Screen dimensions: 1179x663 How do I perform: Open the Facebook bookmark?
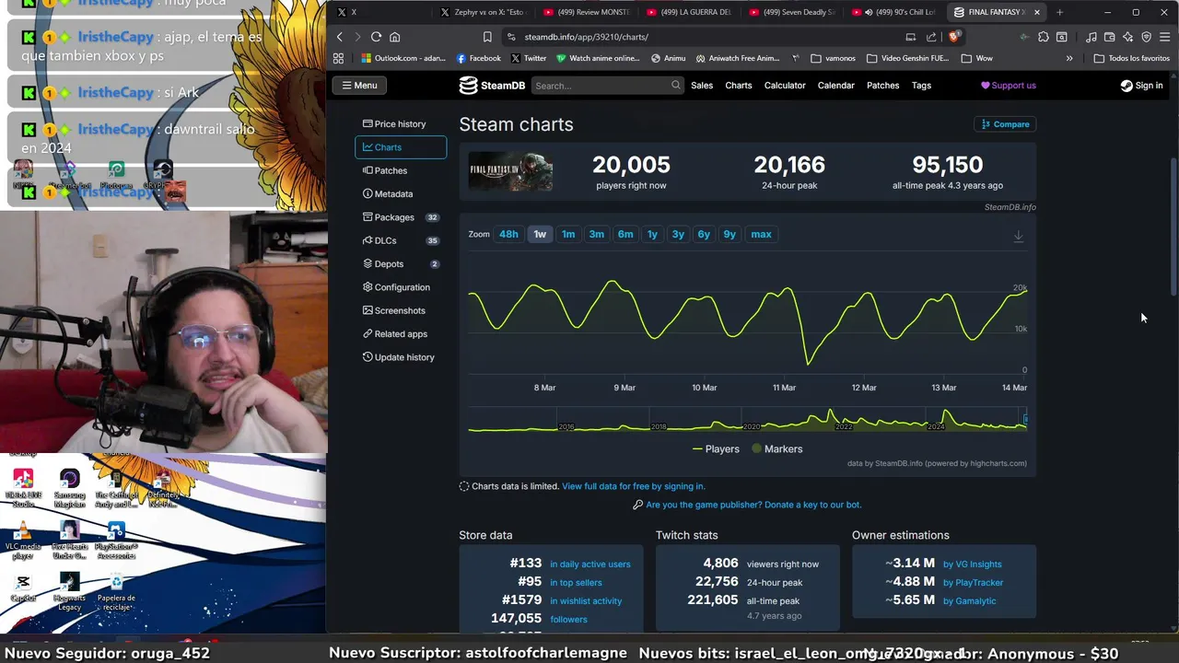479,58
